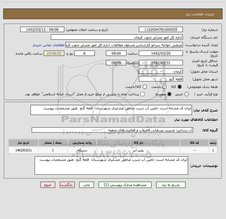
Task: Click the request number field 1102004781000055
Action: pos(161,30)
